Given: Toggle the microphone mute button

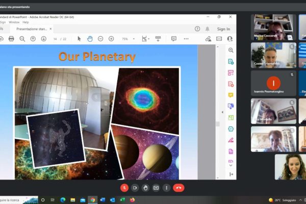Looking at the screenshot, I should click(x=124, y=188).
